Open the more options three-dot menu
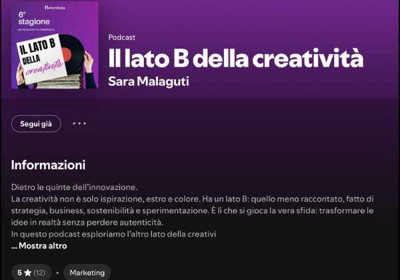The image size is (400, 280). (79, 124)
